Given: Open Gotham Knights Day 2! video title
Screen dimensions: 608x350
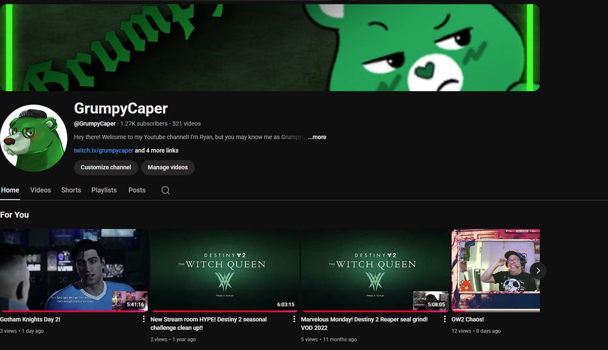Looking at the screenshot, I should [30, 320].
